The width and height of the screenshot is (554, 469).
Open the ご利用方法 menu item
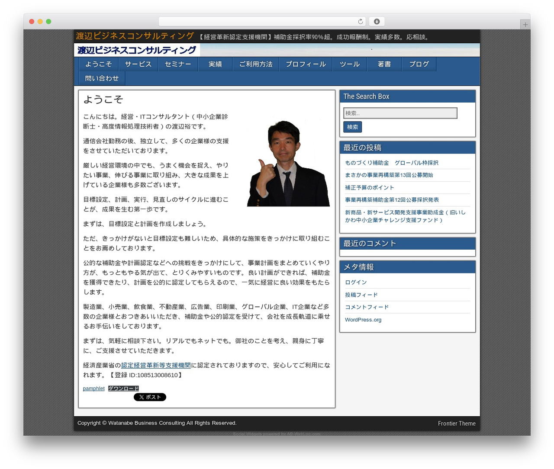pyautogui.click(x=256, y=64)
